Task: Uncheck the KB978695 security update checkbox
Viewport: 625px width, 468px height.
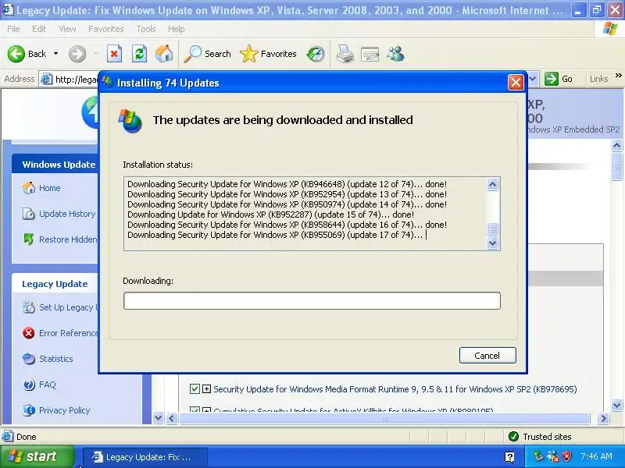Action: pos(195,388)
